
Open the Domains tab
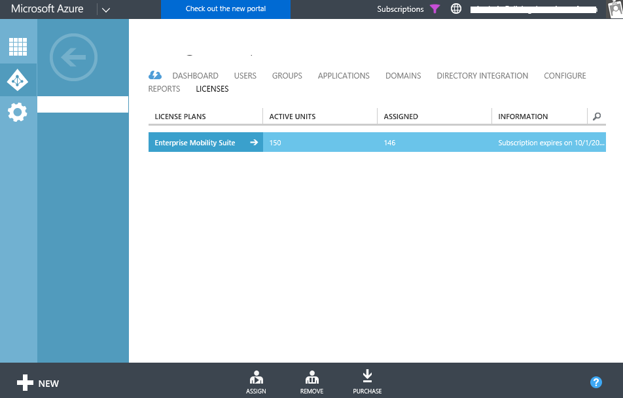click(x=403, y=75)
